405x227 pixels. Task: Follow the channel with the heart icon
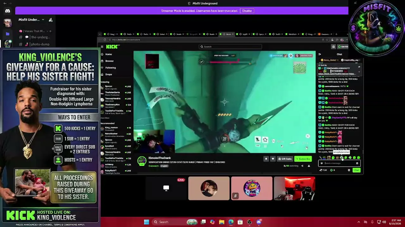tap(273, 159)
